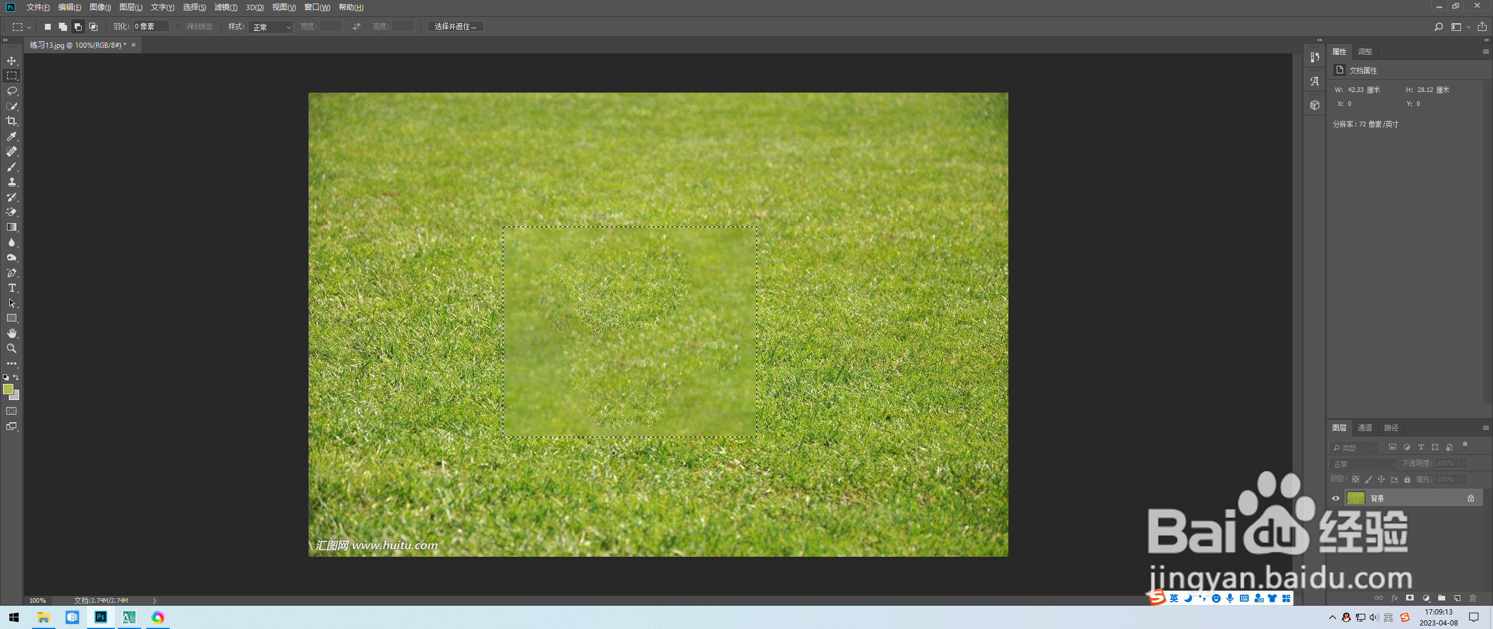
Task: Select the Rectangle shape tool
Action: [x=12, y=318]
